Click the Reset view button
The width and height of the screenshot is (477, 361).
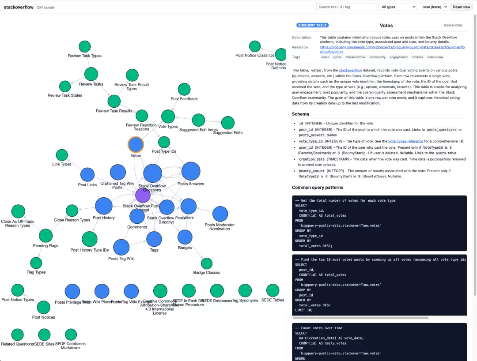[x=461, y=7]
